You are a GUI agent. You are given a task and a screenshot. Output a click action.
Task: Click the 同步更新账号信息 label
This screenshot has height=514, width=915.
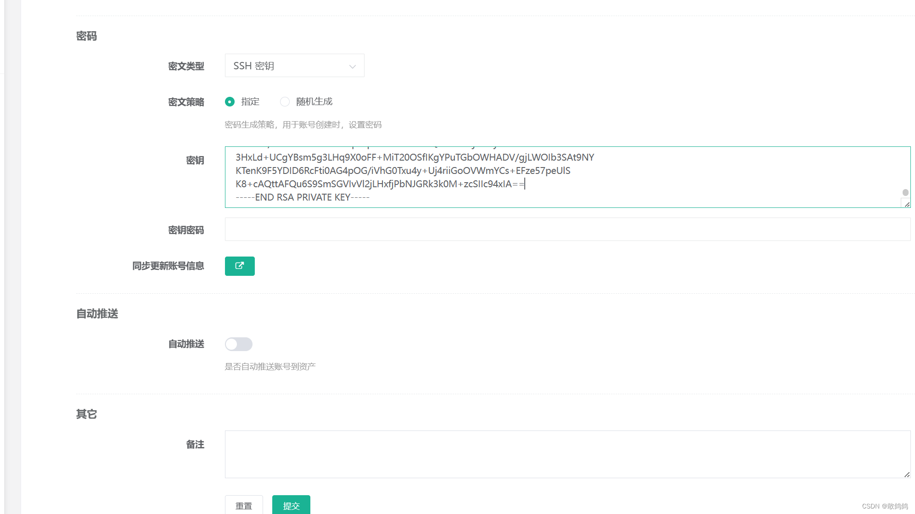pos(168,266)
